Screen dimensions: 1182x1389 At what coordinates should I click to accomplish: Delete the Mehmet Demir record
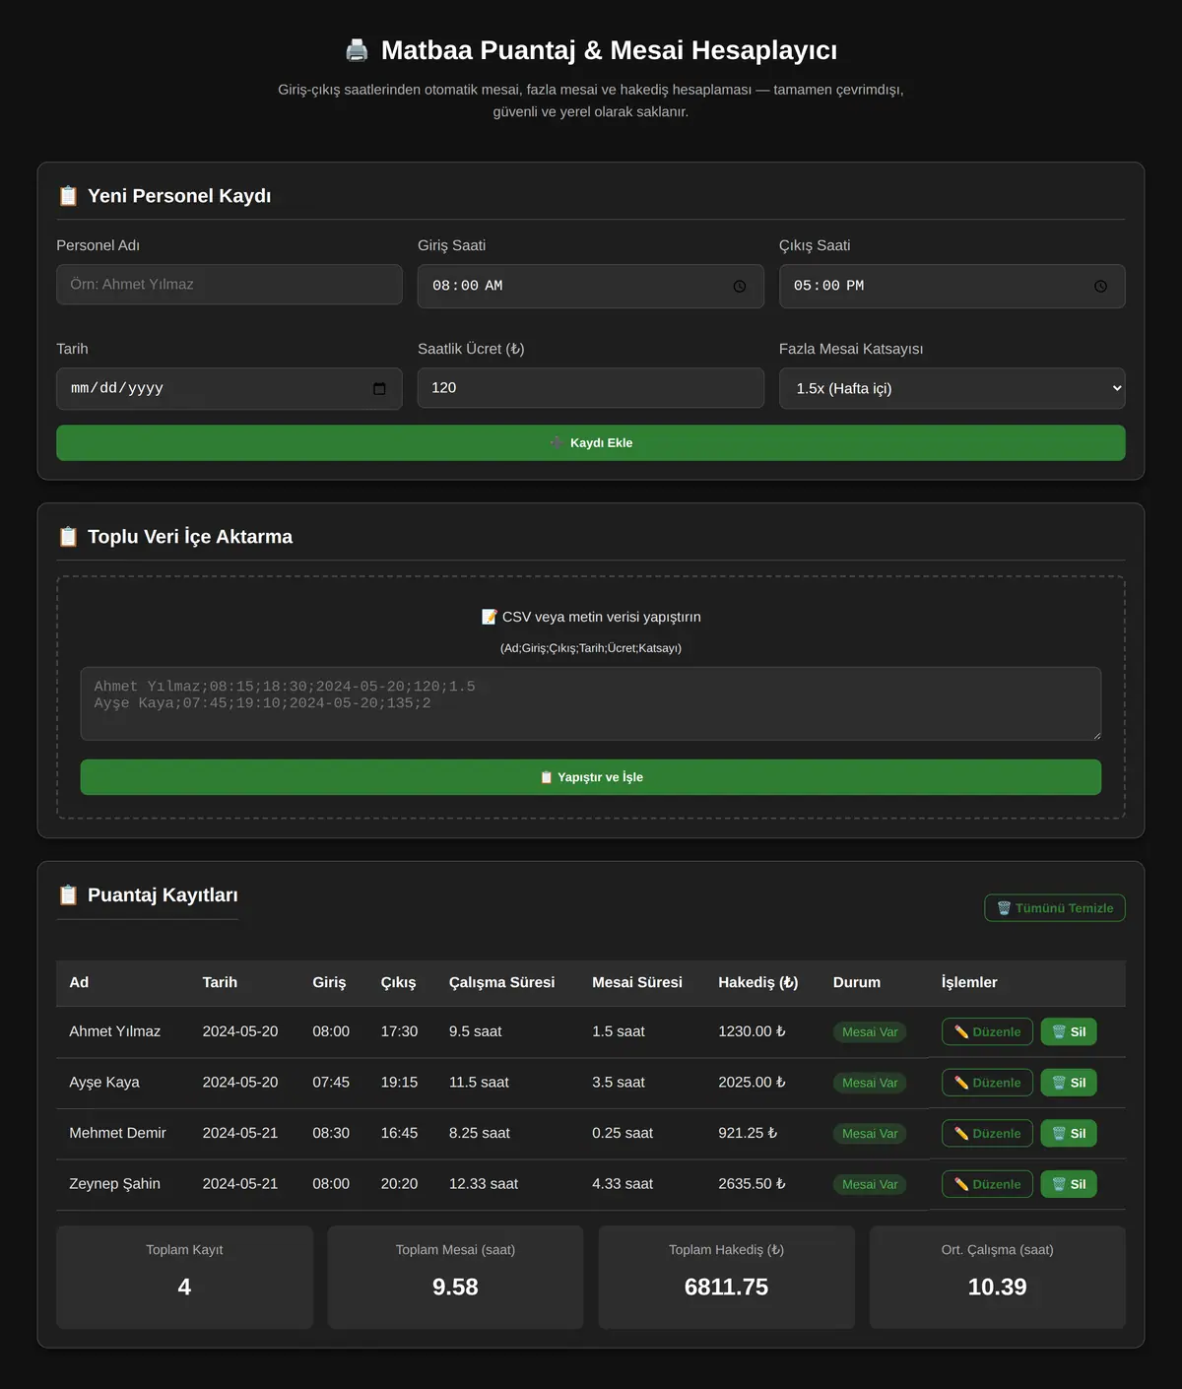pyautogui.click(x=1069, y=1133)
